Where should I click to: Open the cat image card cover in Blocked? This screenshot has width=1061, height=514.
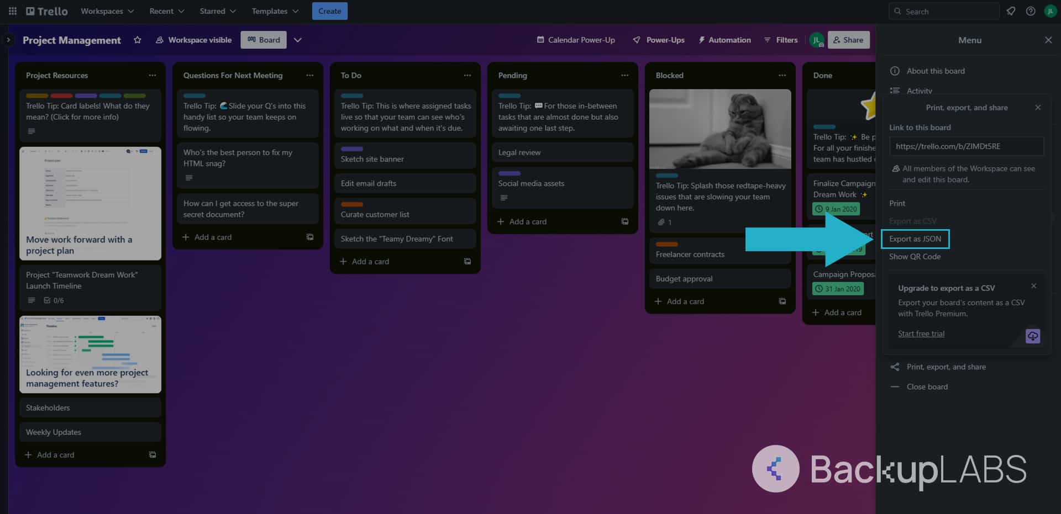[720, 129]
